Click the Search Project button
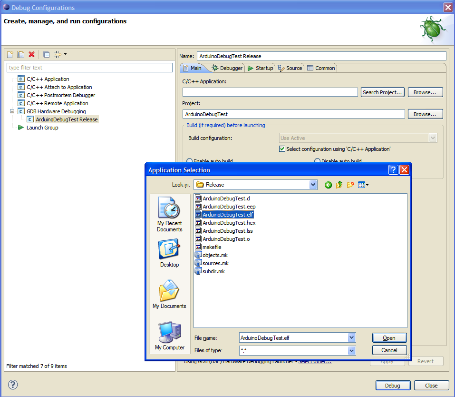Image resolution: width=455 pixels, height=397 pixels. (x=382, y=92)
